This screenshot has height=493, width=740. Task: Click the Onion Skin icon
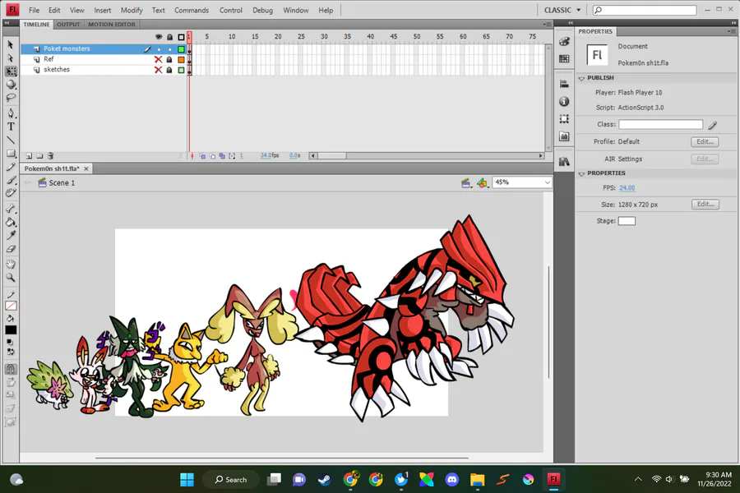pyautogui.click(x=202, y=155)
